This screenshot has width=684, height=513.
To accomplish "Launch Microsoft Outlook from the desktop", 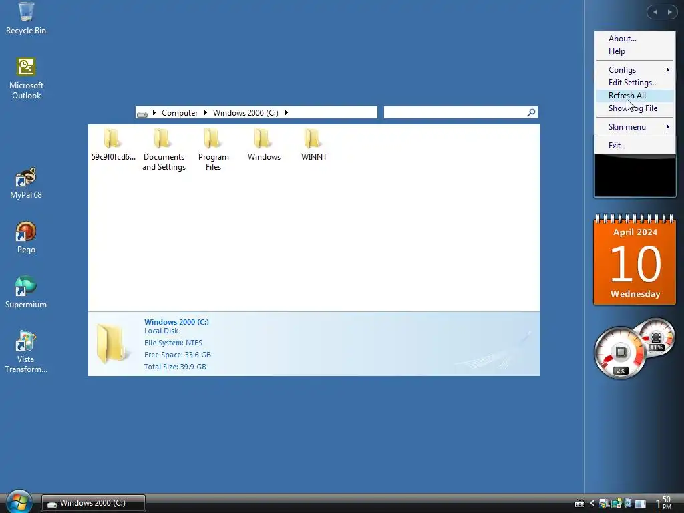I will (x=26, y=79).
